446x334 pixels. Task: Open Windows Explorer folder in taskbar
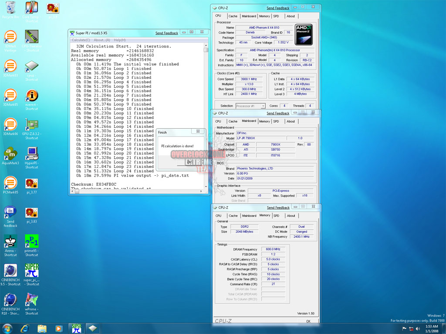click(42, 329)
